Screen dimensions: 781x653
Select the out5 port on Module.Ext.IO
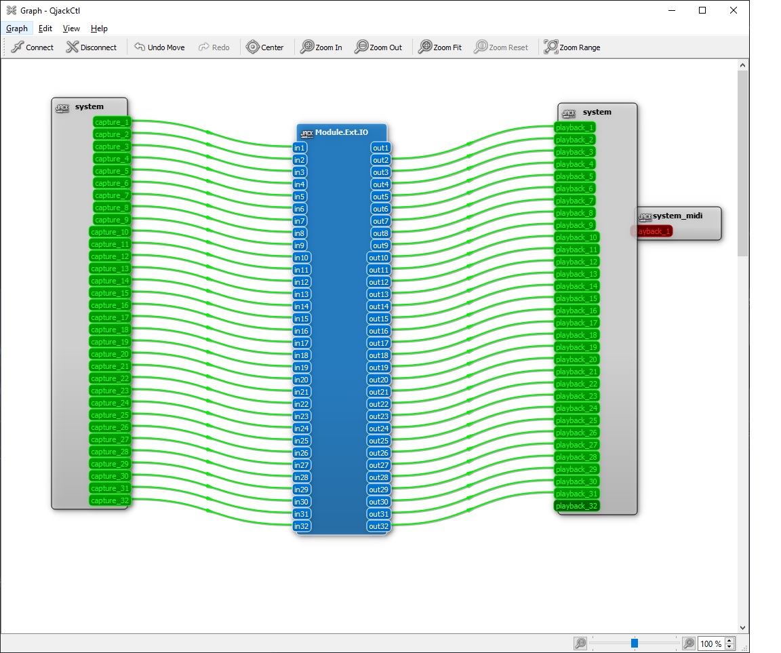[380, 197]
